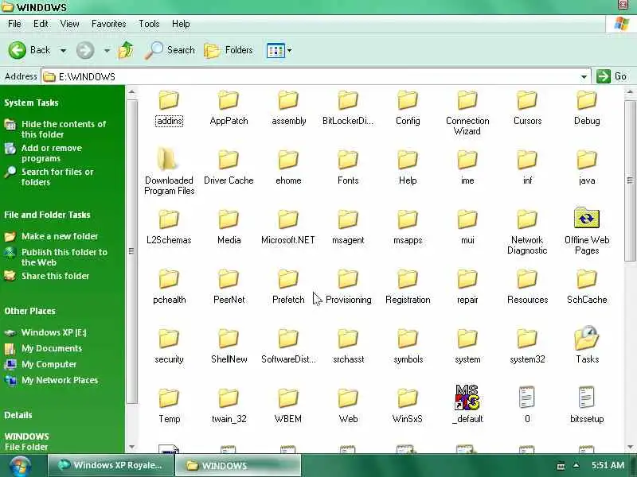Select the addins folder
This screenshot has width=637, height=477.
pyautogui.click(x=169, y=109)
